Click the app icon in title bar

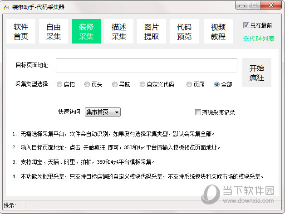click(6, 7)
